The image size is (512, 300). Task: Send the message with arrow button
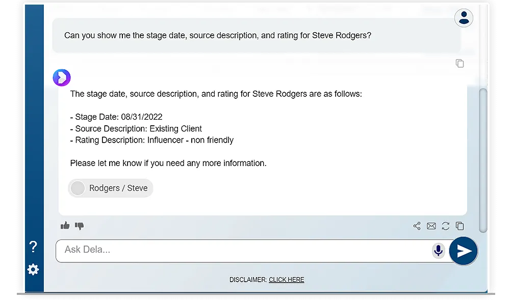(464, 251)
